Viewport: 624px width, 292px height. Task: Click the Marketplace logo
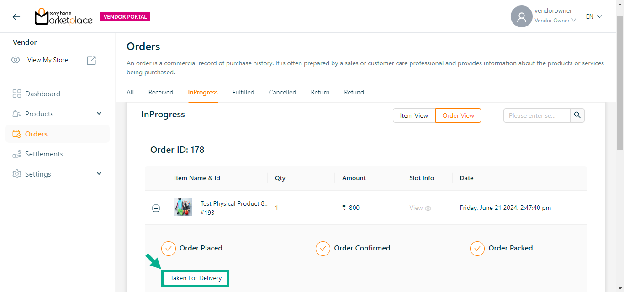63,17
